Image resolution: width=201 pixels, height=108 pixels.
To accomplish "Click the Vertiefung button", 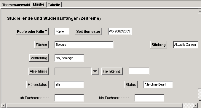I will [x=39, y=58].
